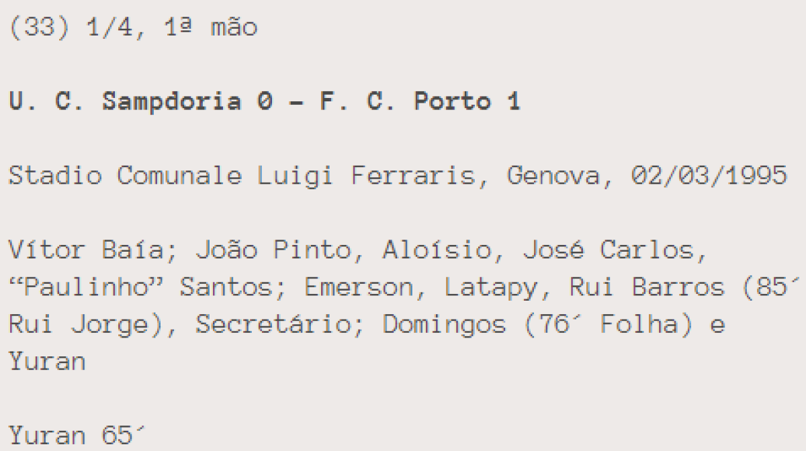806x451 pixels.
Task: Click "Stadio Comunale" in the venue line
Action: 125,177
